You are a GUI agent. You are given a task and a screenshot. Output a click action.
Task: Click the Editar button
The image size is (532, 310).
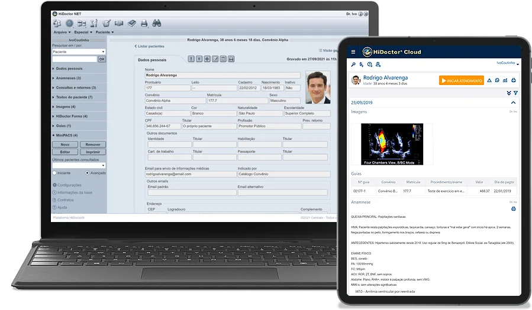click(x=65, y=152)
